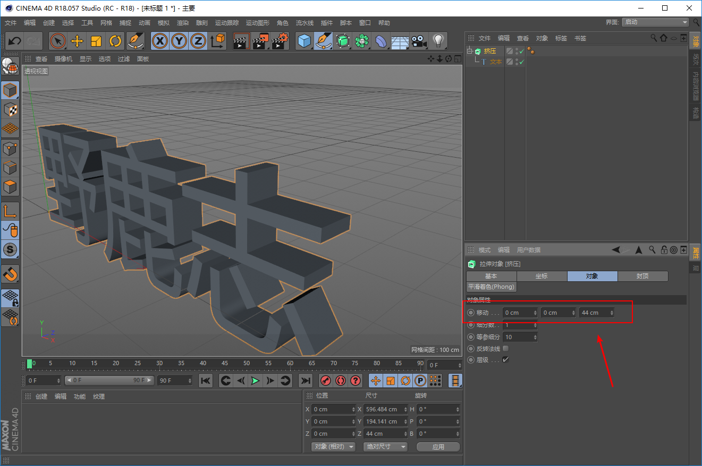Click the 平滑着色(Phong) tab button
This screenshot has width=702, height=466.
coord(491,287)
